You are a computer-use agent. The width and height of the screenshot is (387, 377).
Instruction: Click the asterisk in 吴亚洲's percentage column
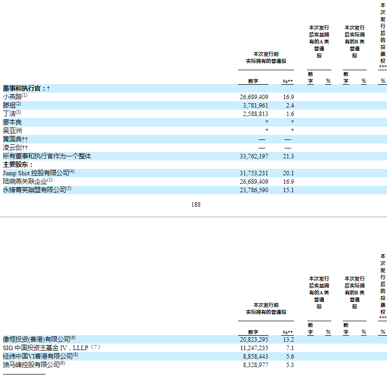coord(292,130)
